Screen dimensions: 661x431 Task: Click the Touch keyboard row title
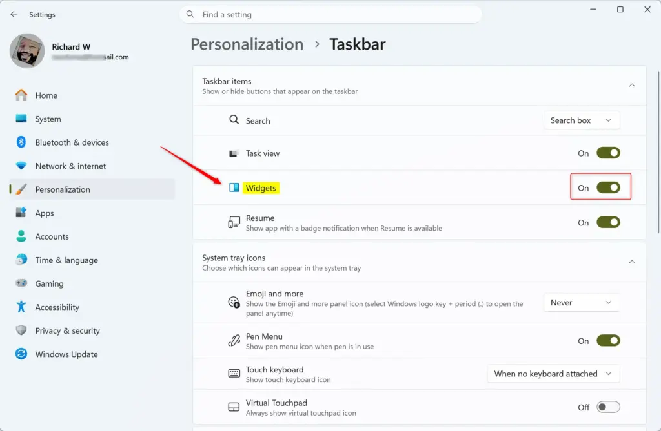[274, 370]
